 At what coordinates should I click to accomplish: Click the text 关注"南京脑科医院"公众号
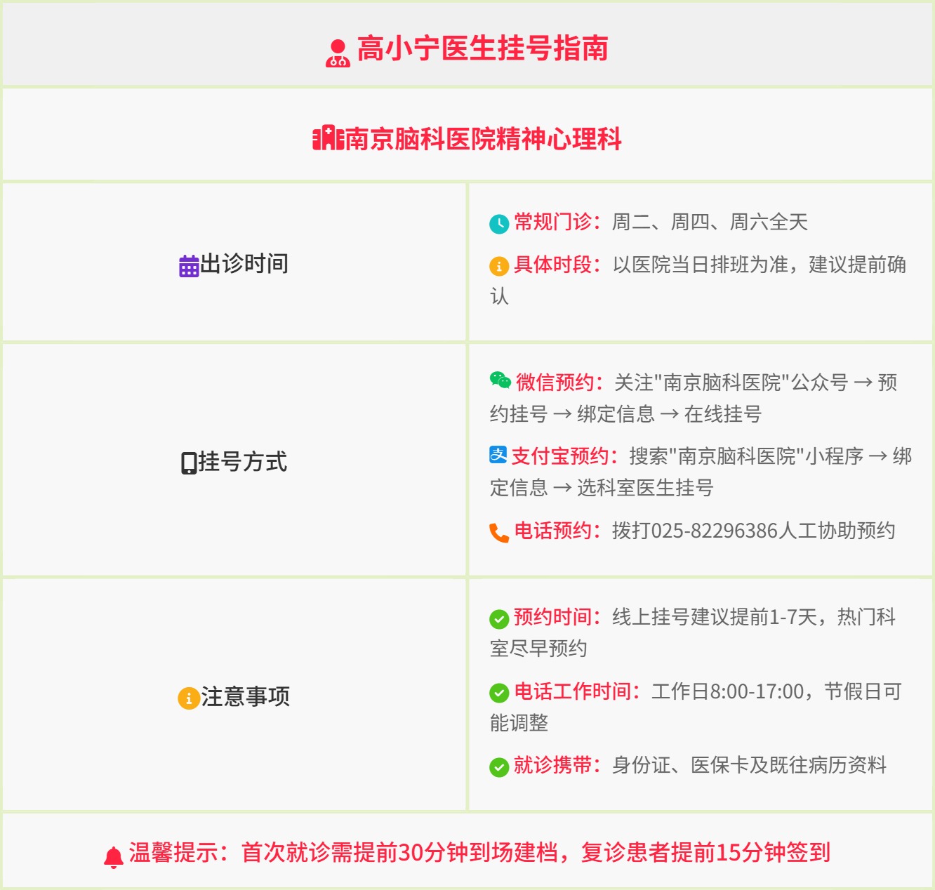point(731,383)
